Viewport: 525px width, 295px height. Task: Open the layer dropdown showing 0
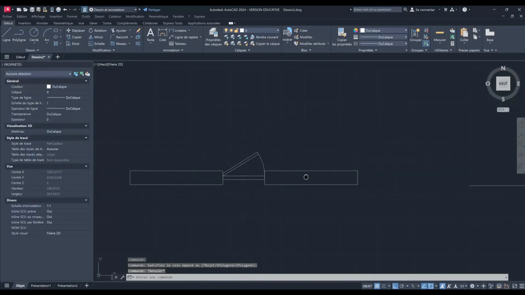278,30
